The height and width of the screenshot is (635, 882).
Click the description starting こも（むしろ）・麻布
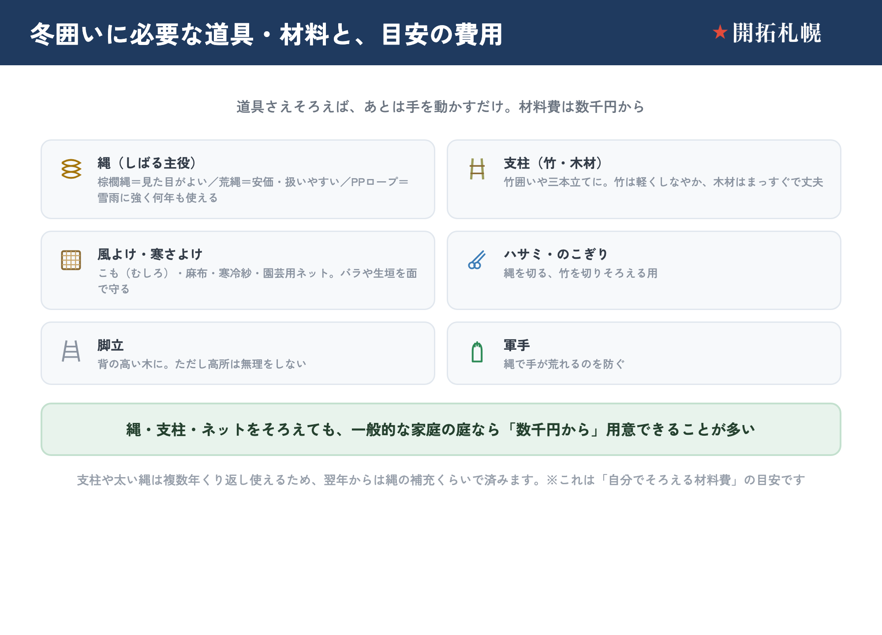coord(258,281)
